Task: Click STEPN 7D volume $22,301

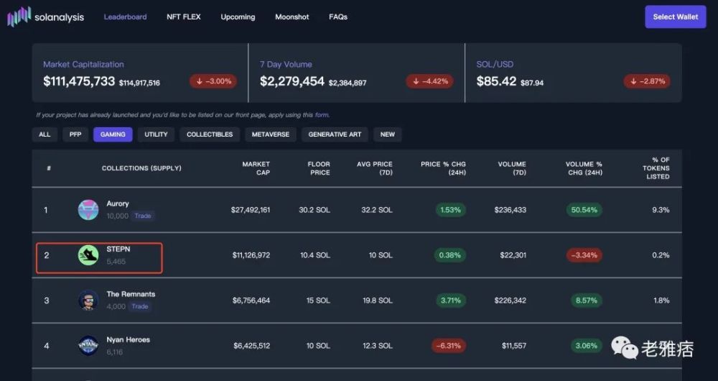Action: tap(513, 255)
